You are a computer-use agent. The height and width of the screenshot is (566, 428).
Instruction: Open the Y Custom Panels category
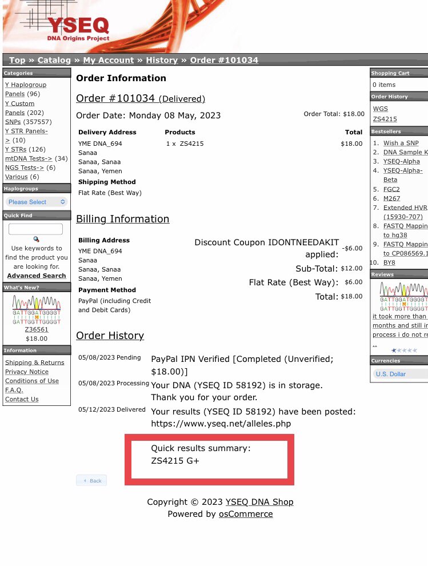pyautogui.click(x=19, y=108)
